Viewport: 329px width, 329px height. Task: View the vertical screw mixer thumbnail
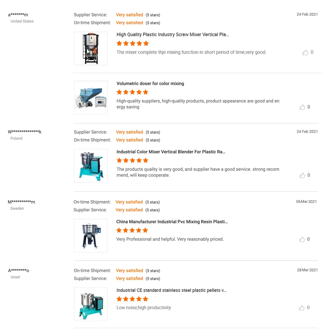click(91, 49)
